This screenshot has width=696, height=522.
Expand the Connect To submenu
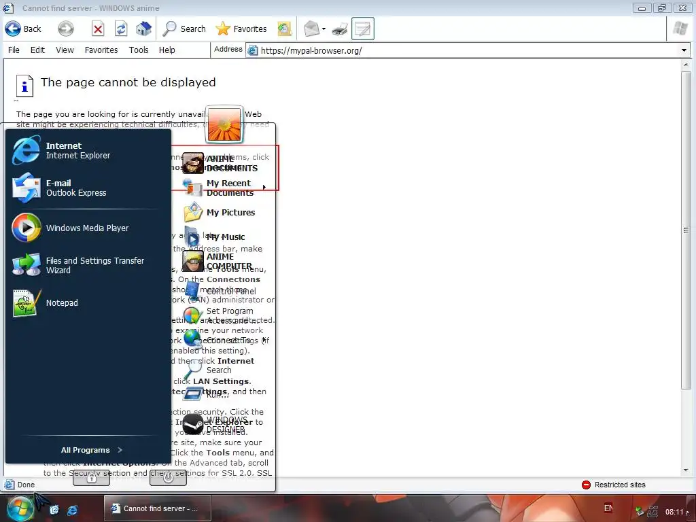pyautogui.click(x=224, y=340)
